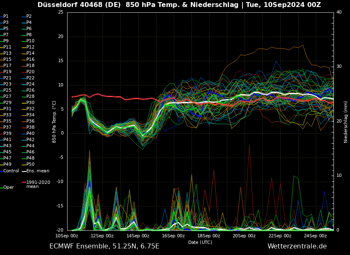Select the P50 legend entry

30,165
